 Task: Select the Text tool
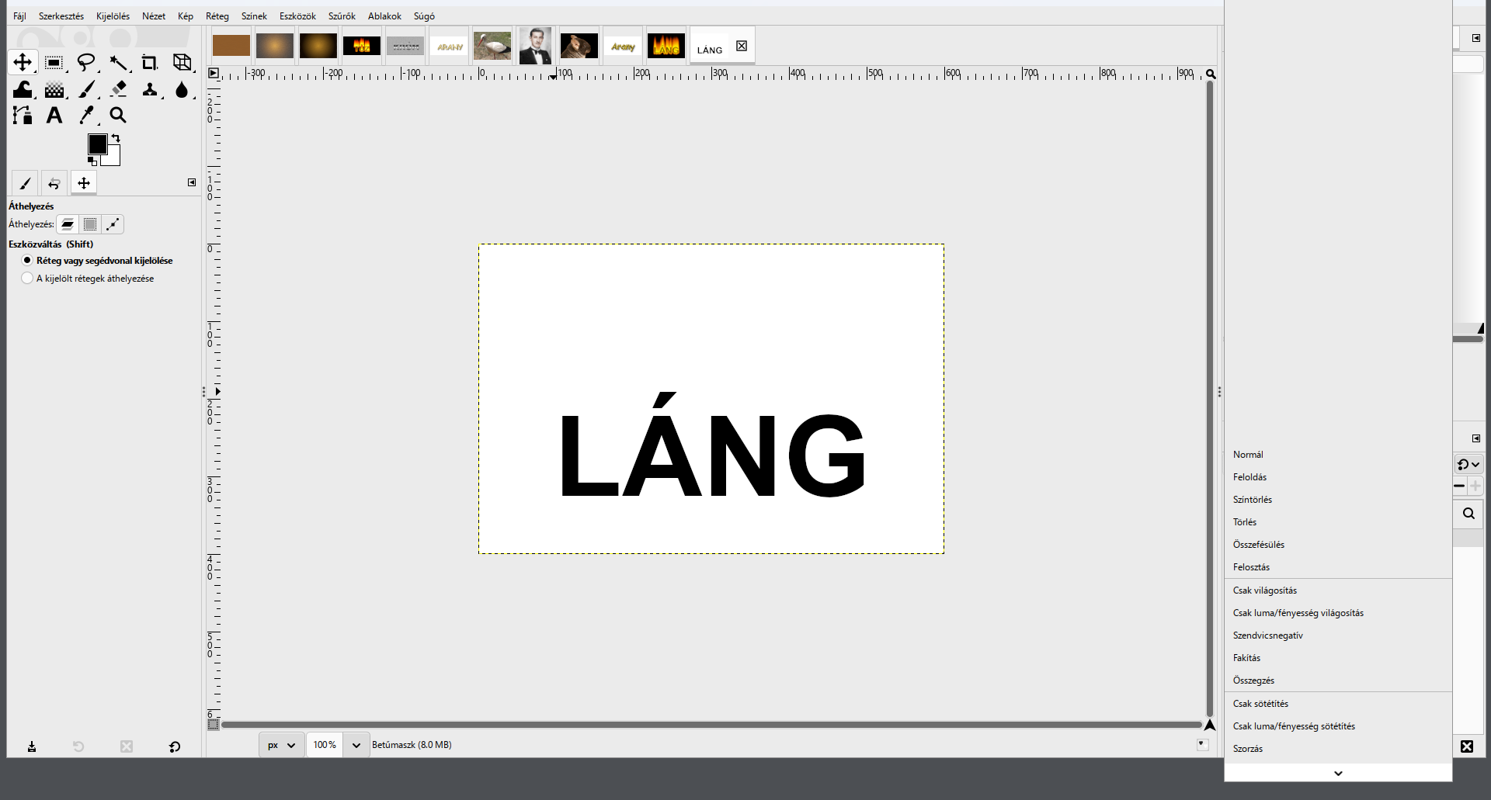54,116
